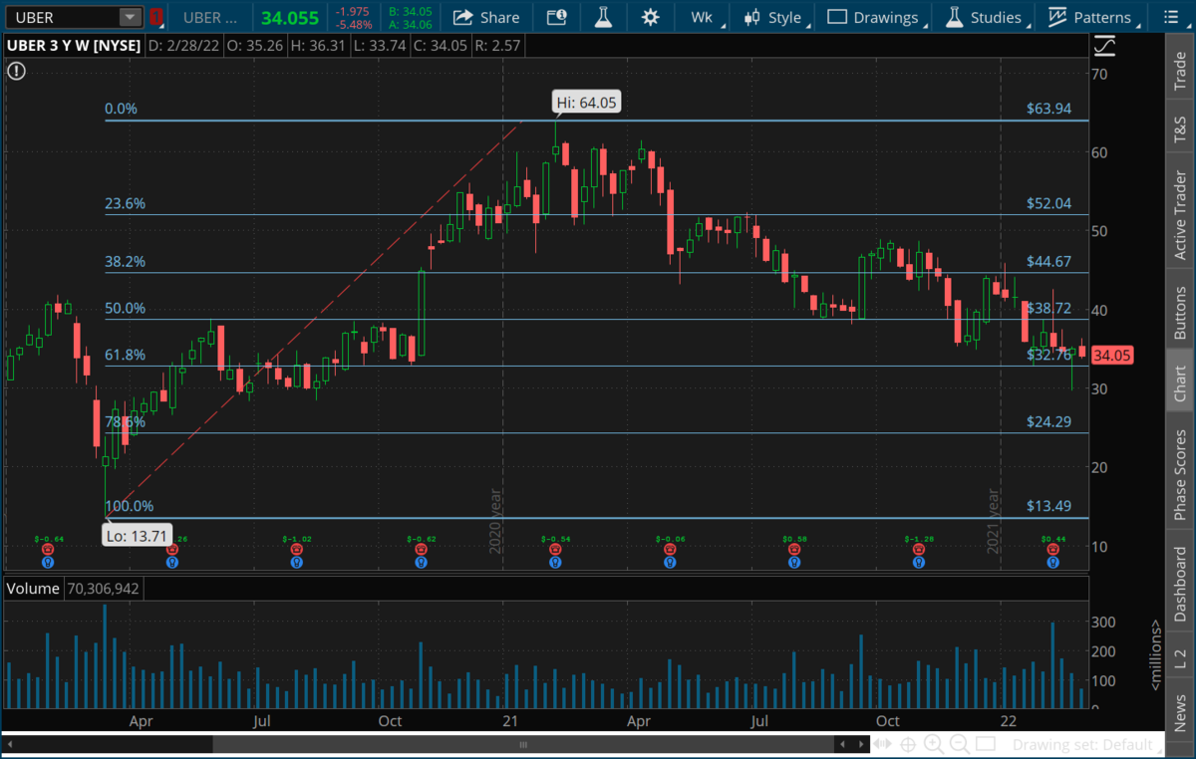The width and height of the screenshot is (1196, 759).
Task: Open the Buttons sidebar tab
Action: coord(1181,314)
